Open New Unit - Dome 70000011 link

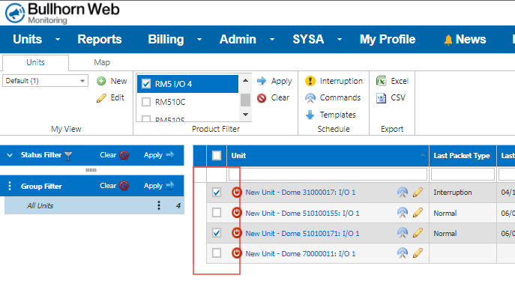[300, 253]
